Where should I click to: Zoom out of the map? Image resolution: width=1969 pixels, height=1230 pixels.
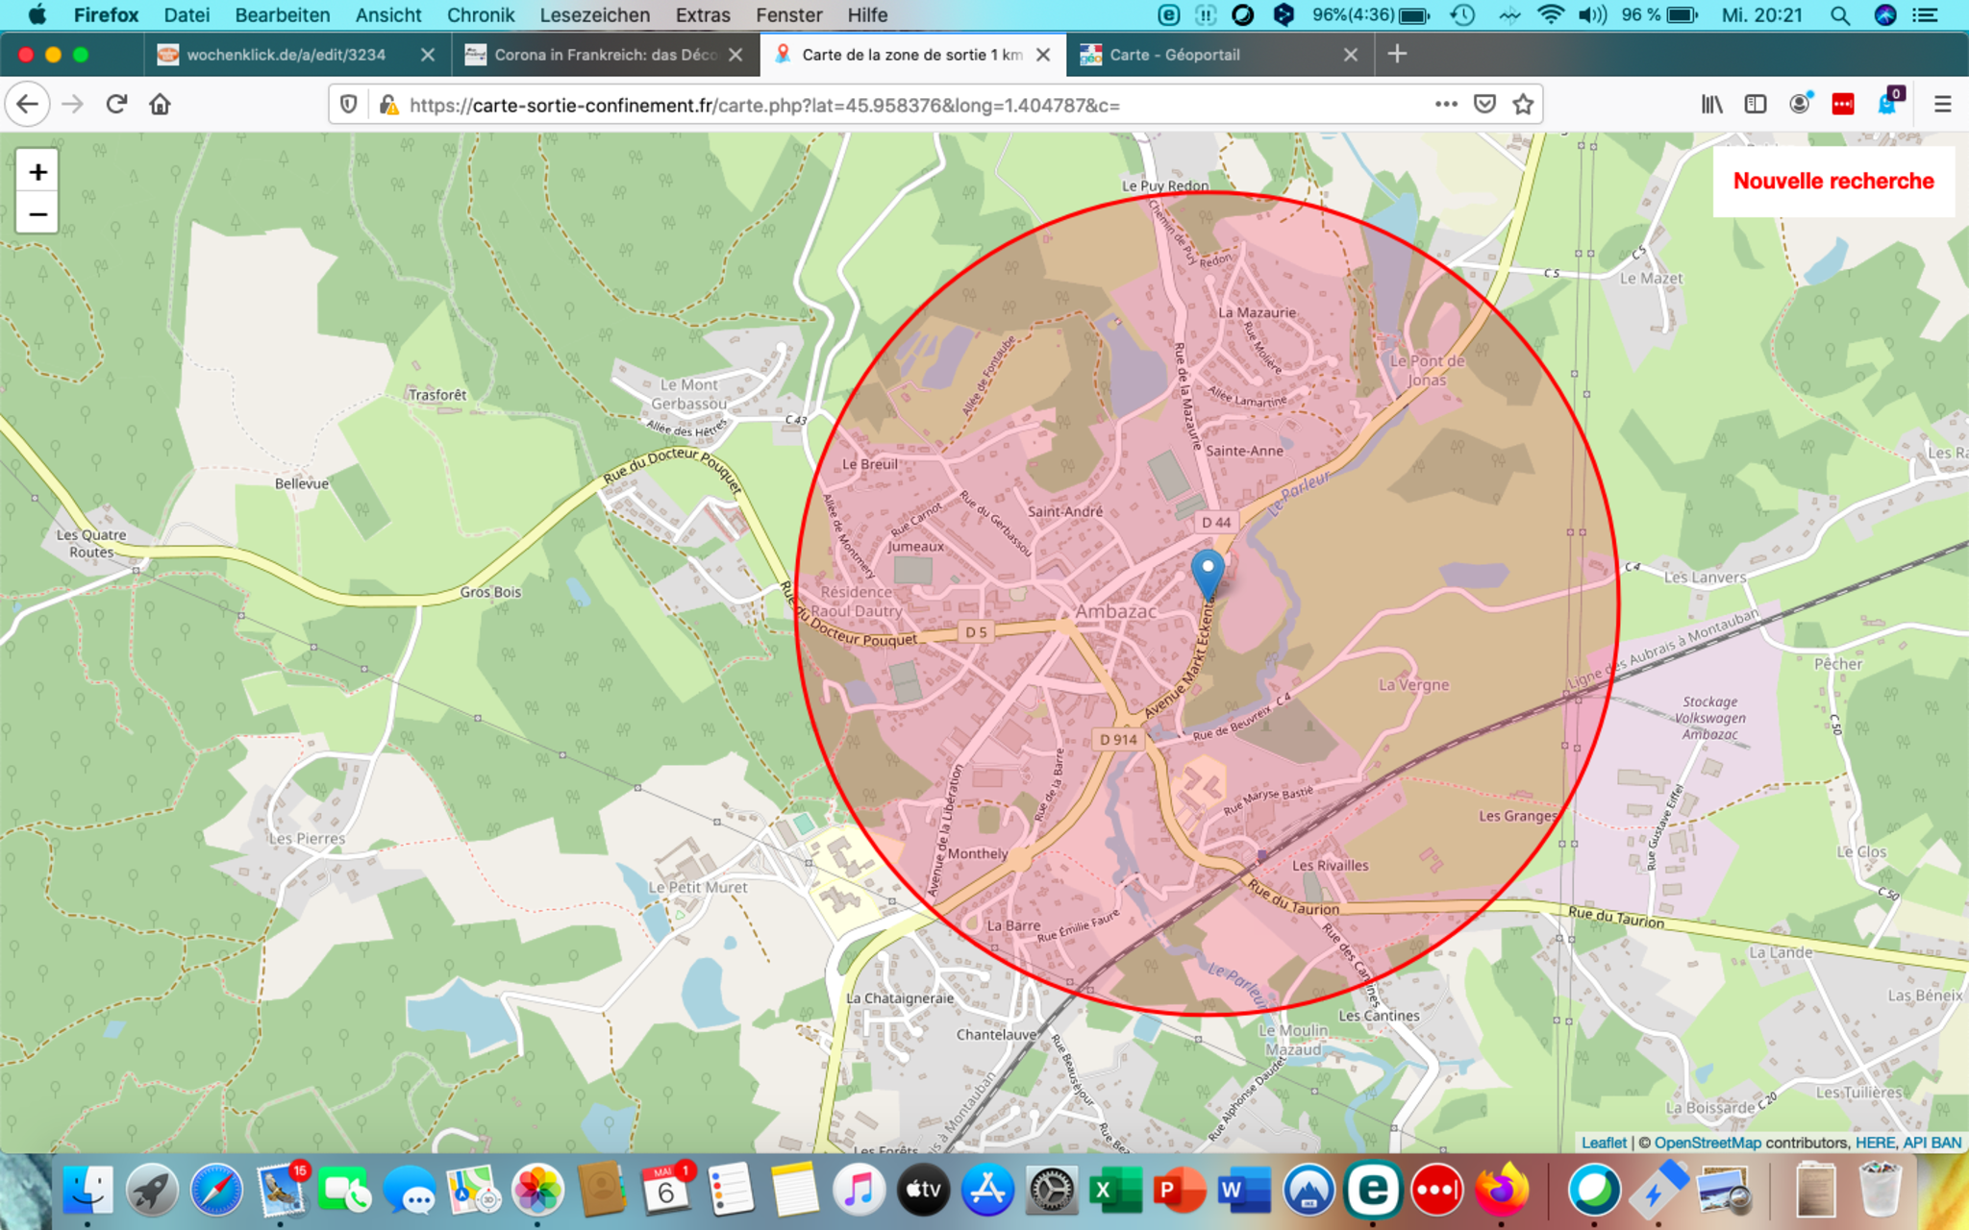37,213
